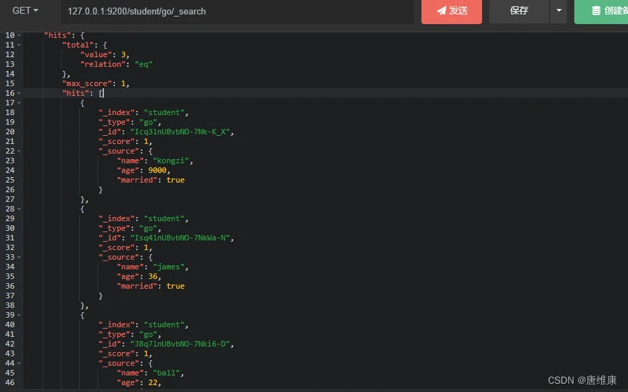628x392 pixels.
Task: Click the request URL input field
Action: point(234,11)
